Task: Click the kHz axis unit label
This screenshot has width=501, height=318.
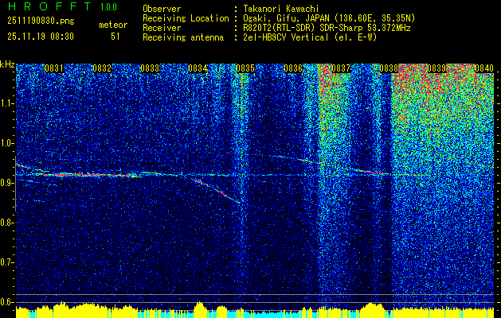Action: 7,64
